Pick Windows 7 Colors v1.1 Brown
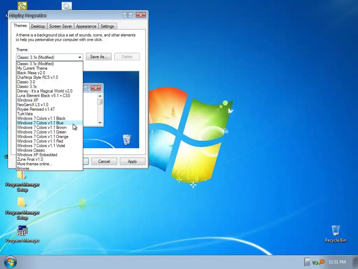358x269 pixels. click(x=50, y=127)
